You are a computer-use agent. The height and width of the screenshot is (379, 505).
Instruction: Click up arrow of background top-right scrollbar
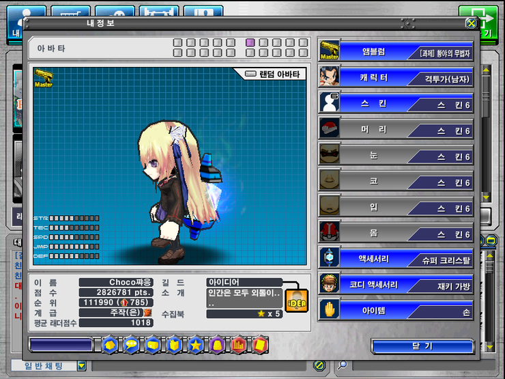click(486, 70)
